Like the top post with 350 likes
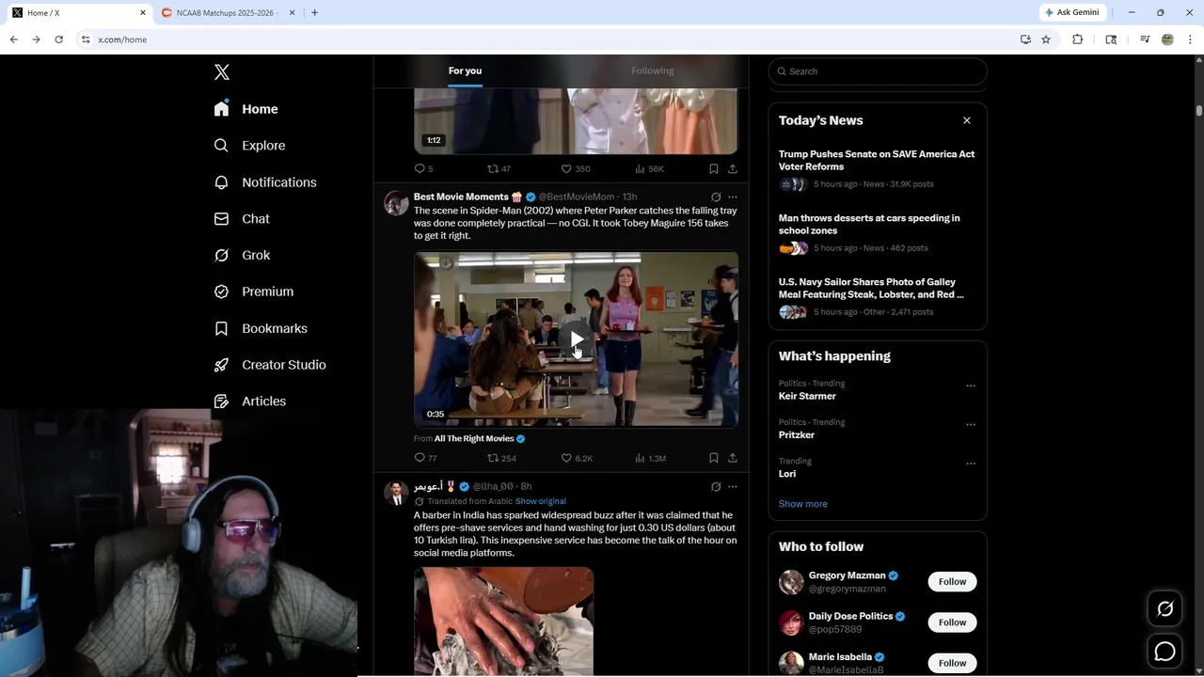 576,169
